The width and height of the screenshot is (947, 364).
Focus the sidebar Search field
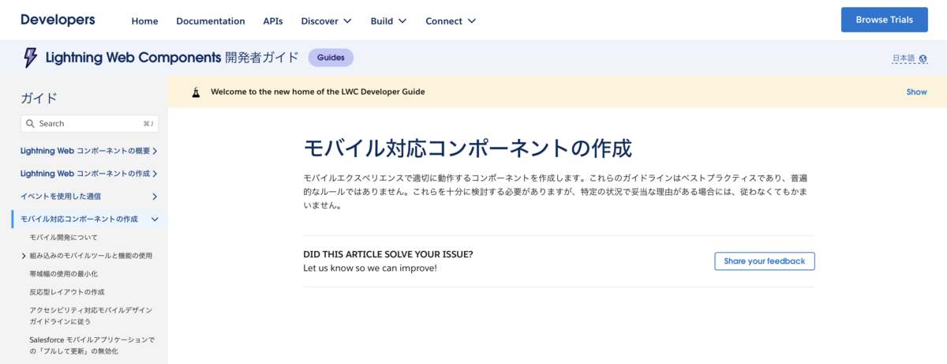point(89,124)
